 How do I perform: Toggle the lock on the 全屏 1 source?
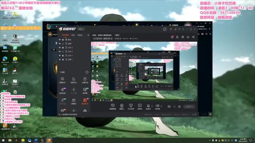[x=63, y=59]
